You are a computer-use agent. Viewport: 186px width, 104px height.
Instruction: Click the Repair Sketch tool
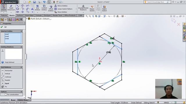[x=92, y=8]
